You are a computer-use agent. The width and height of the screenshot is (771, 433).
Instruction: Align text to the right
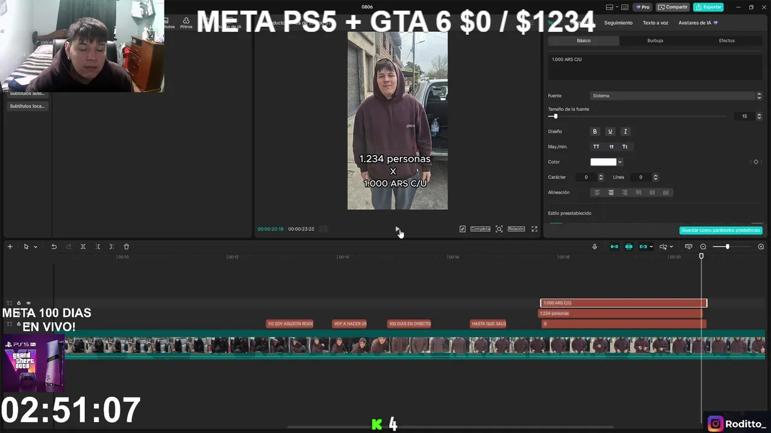(625, 192)
